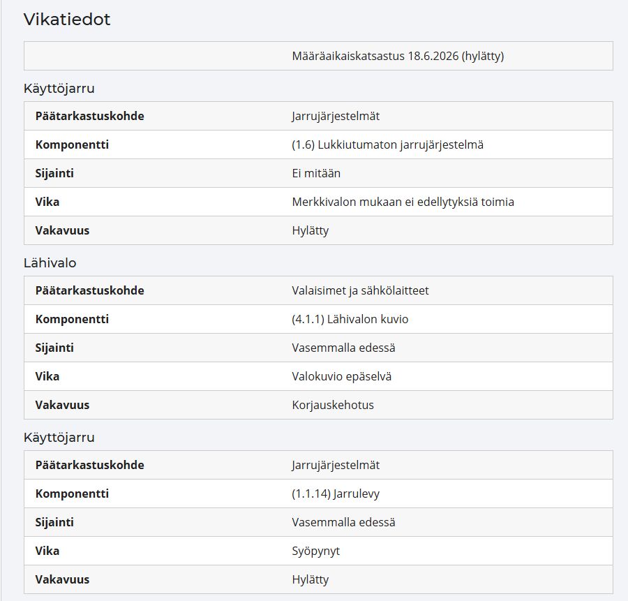Select the Ei mitään location value
Screen dimensions: 628x601
tap(316, 173)
